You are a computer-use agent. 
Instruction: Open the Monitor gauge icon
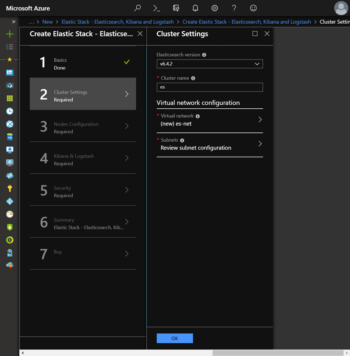pos(10,214)
